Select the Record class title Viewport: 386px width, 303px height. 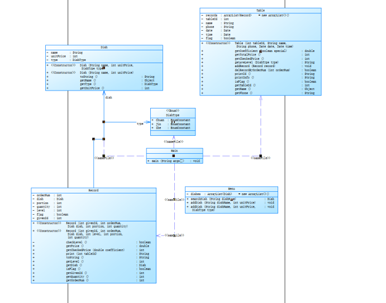click(x=93, y=190)
